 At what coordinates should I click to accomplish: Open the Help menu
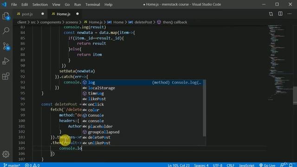[x=108, y=4]
